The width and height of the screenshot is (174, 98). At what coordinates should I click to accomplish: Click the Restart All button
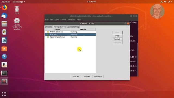pos(98,76)
